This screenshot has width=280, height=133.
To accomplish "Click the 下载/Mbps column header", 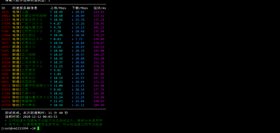I will (x=80, y=8).
